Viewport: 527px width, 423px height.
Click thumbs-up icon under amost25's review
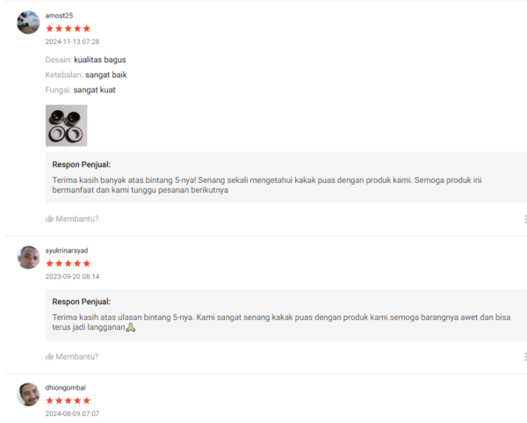pyautogui.click(x=49, y=219)
